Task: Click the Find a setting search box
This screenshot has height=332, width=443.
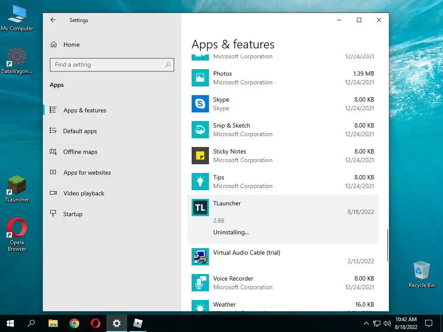Action: [x=112, y=65]
